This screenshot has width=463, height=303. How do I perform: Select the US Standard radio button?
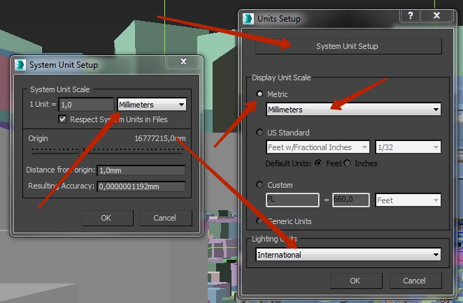tap(261, 132)
